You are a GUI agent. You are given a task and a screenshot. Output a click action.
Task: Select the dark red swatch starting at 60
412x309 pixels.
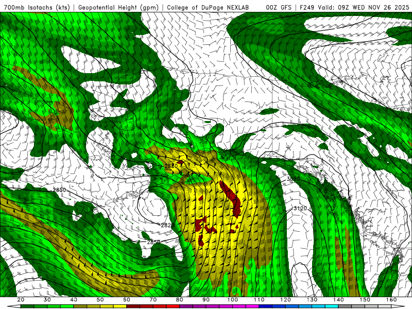coord(133,306)
